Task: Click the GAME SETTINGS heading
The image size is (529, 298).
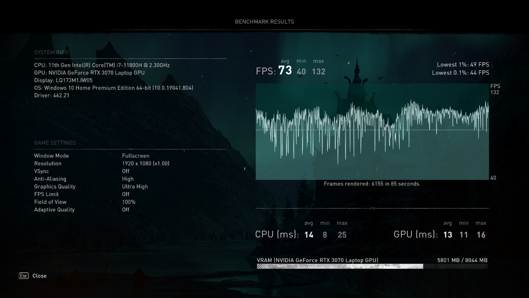Action: click(x=55, y=143)
